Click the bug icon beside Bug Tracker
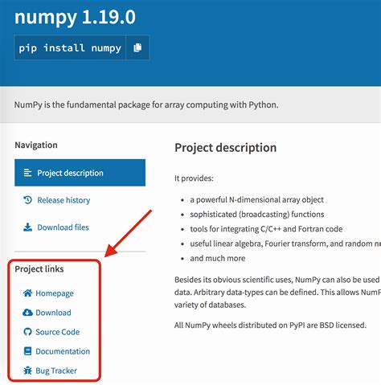Viewport: 381px width, 385px height. pyautogui.click(x=27, y=371)
